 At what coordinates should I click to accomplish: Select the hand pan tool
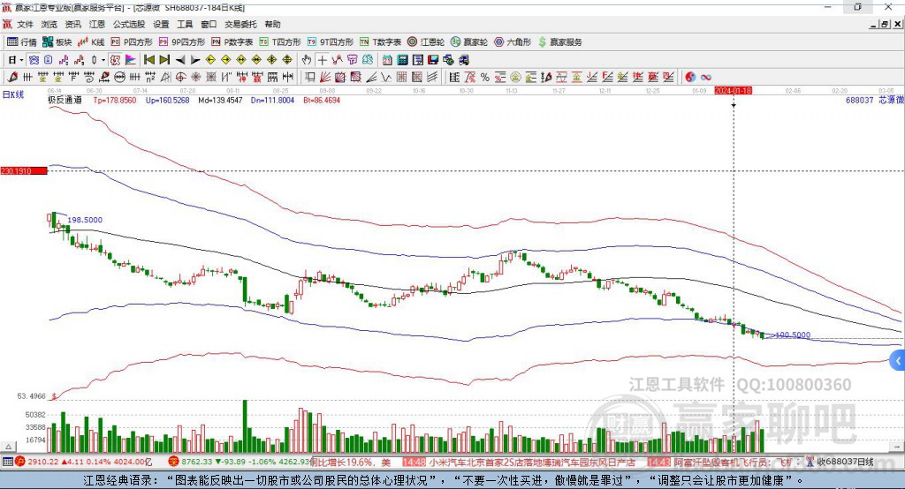(x=307, y=59)
